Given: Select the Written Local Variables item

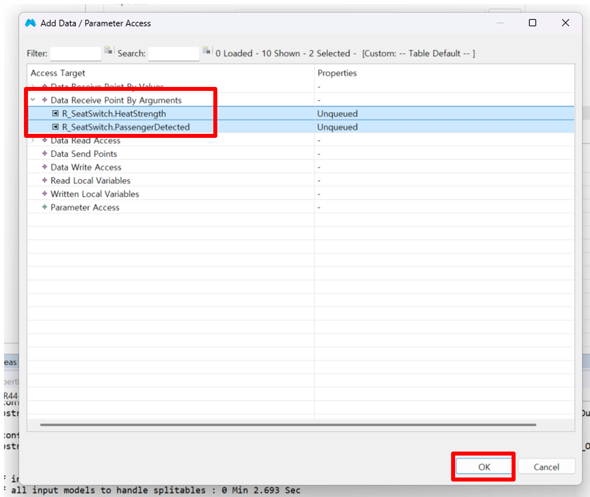Looking at the screenshot, I should (x=95, y=194).
